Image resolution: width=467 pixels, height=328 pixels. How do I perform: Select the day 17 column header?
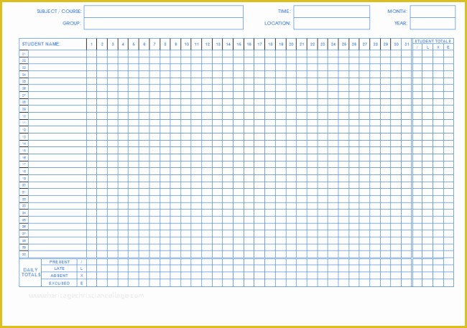(259, 44)
